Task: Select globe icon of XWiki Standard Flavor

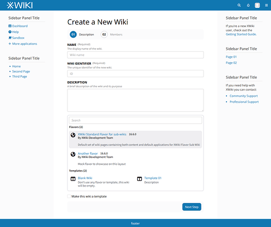Action: (x=73, y=135)
